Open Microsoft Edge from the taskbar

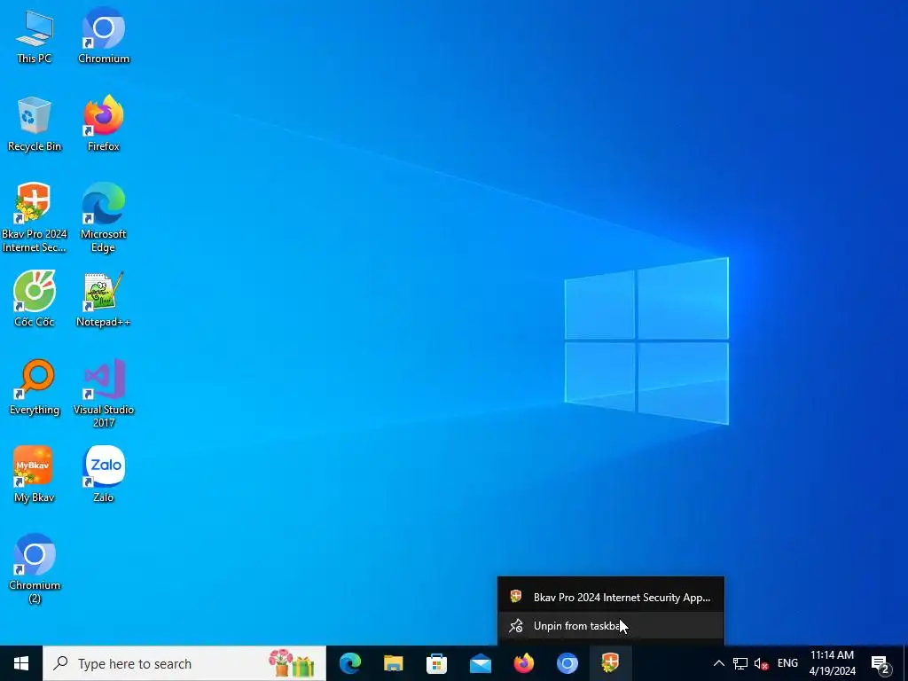pos(349,663)
